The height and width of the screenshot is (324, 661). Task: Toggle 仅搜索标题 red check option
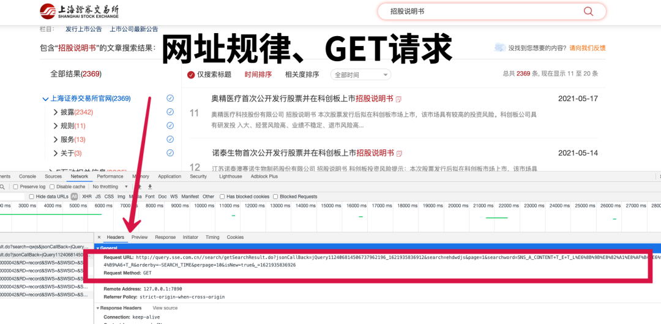[x=191, y=75]
